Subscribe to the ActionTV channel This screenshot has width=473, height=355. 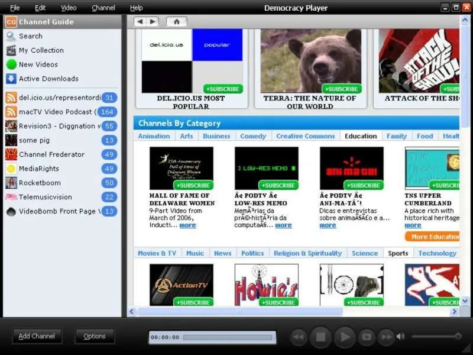[193, 302]
